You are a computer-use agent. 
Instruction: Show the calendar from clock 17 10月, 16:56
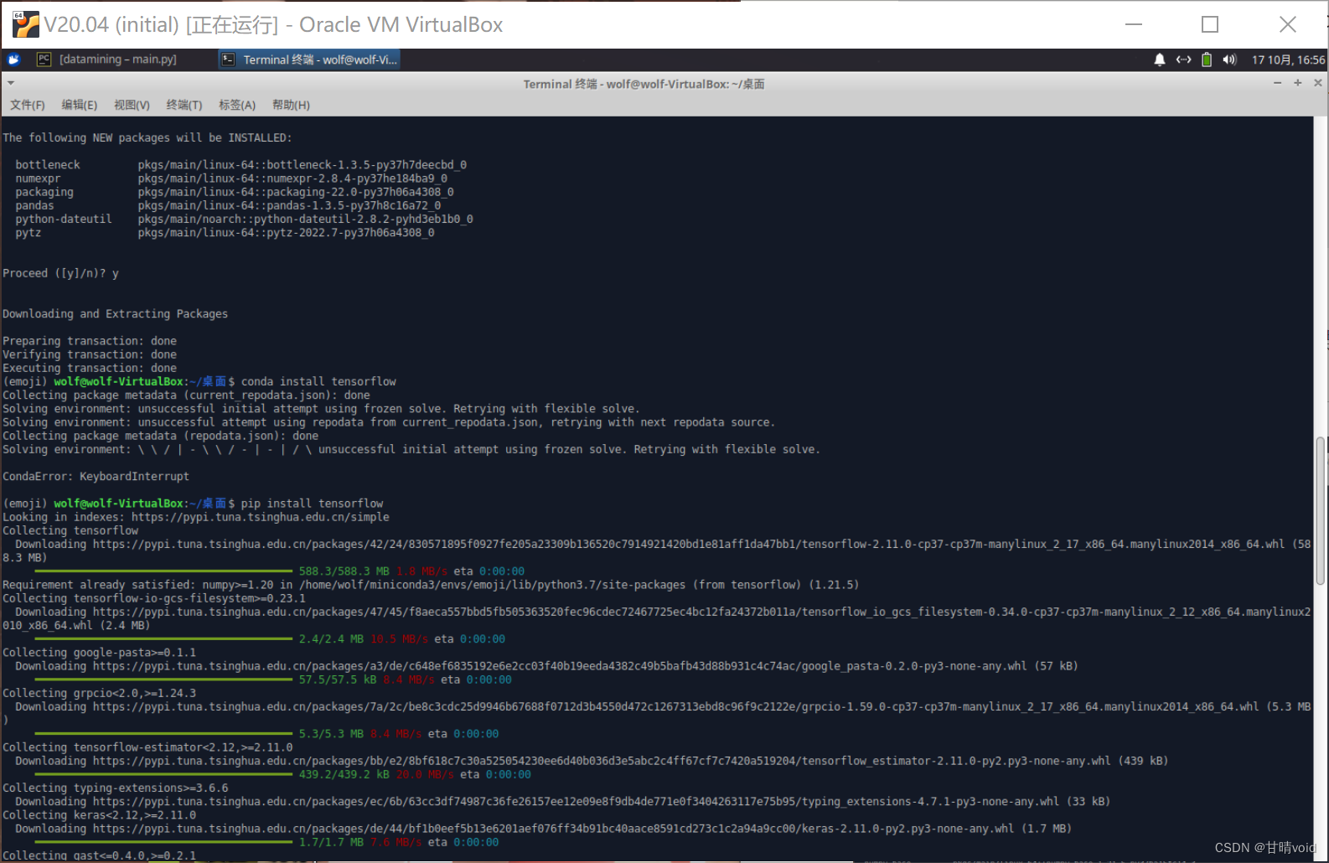point(1288,59)
